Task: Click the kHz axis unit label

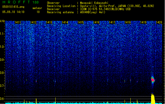Action: (2, 21)
